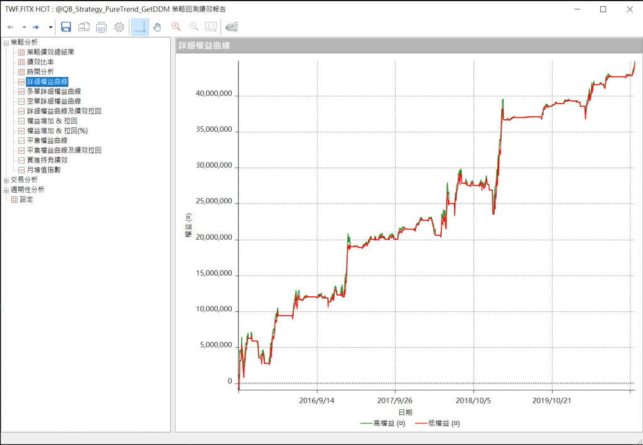This screenshot has width=643, height=445.
Task: Click the page copy icon beside Save
Action: [84, 27]
